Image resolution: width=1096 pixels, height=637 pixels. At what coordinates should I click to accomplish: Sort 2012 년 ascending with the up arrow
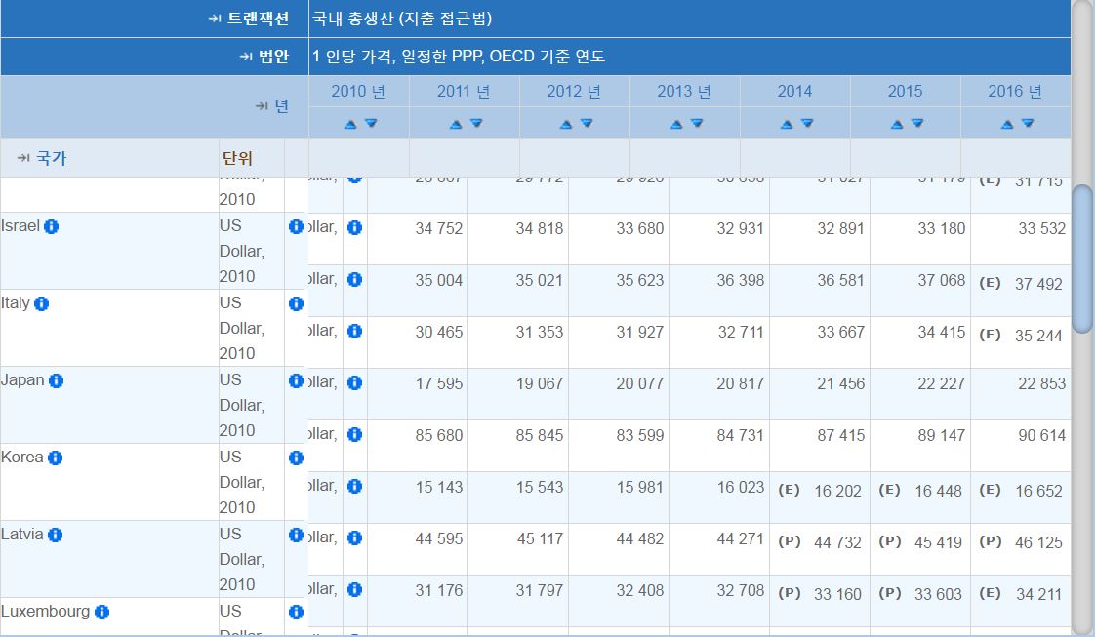[566, 124]
